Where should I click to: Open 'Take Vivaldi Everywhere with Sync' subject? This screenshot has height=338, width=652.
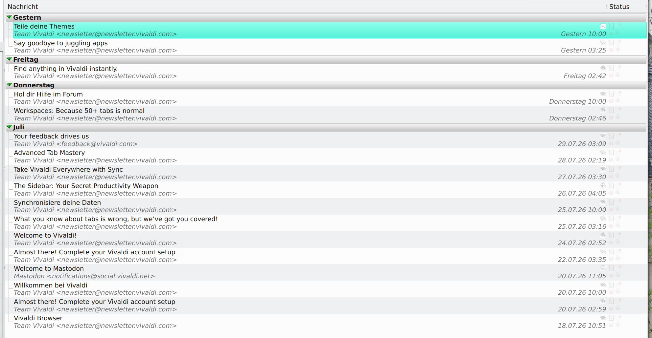tap(68, 169)
